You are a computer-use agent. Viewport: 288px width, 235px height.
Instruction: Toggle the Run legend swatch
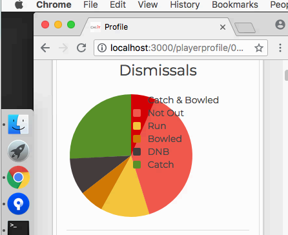(137, 126)
